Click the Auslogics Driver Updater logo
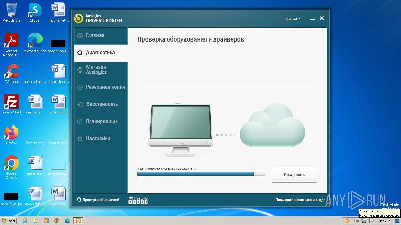Image resolution: width=401 pixels, height=225 pixels. [98, 18]
